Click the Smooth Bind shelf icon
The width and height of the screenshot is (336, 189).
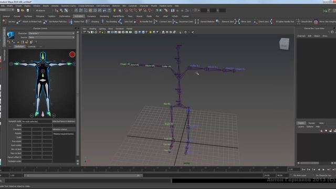point(298,22)
